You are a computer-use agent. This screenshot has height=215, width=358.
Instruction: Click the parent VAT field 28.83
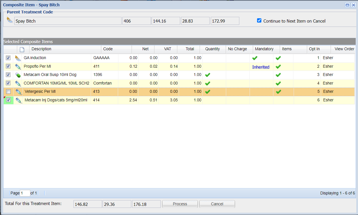pyautogui.click(x=195, y=21)
